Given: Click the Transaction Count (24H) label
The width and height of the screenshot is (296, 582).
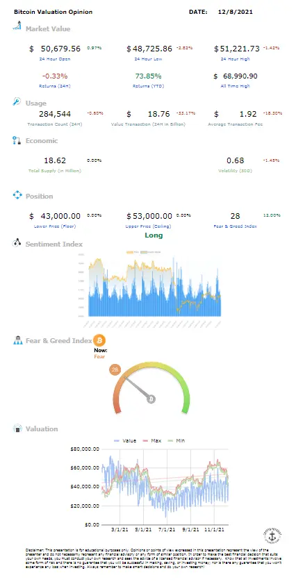Looking at the screenshot, I should [55, 124].
